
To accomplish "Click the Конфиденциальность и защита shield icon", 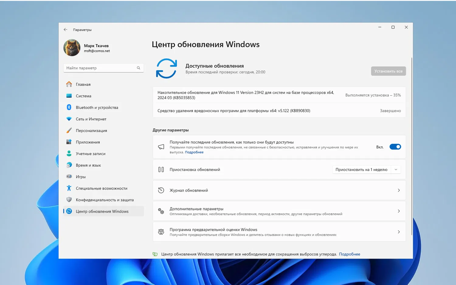I will [x=69, y=200].
